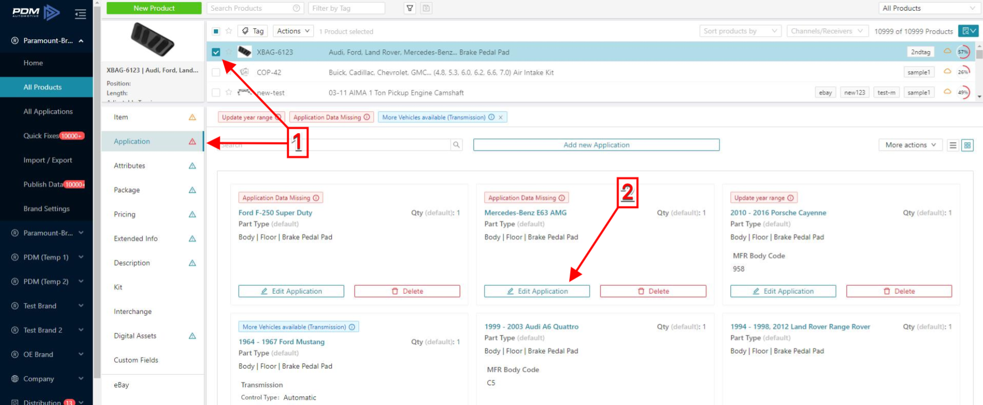Collapse the sidebar with the menu-fold icon
Viewport: 983px width, 405px height.
(80, 14)
